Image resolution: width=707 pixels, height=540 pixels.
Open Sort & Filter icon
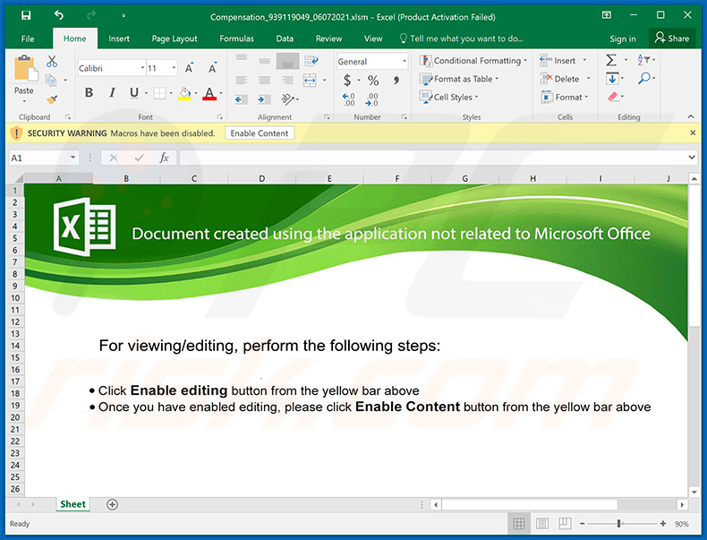click(643, 59)
